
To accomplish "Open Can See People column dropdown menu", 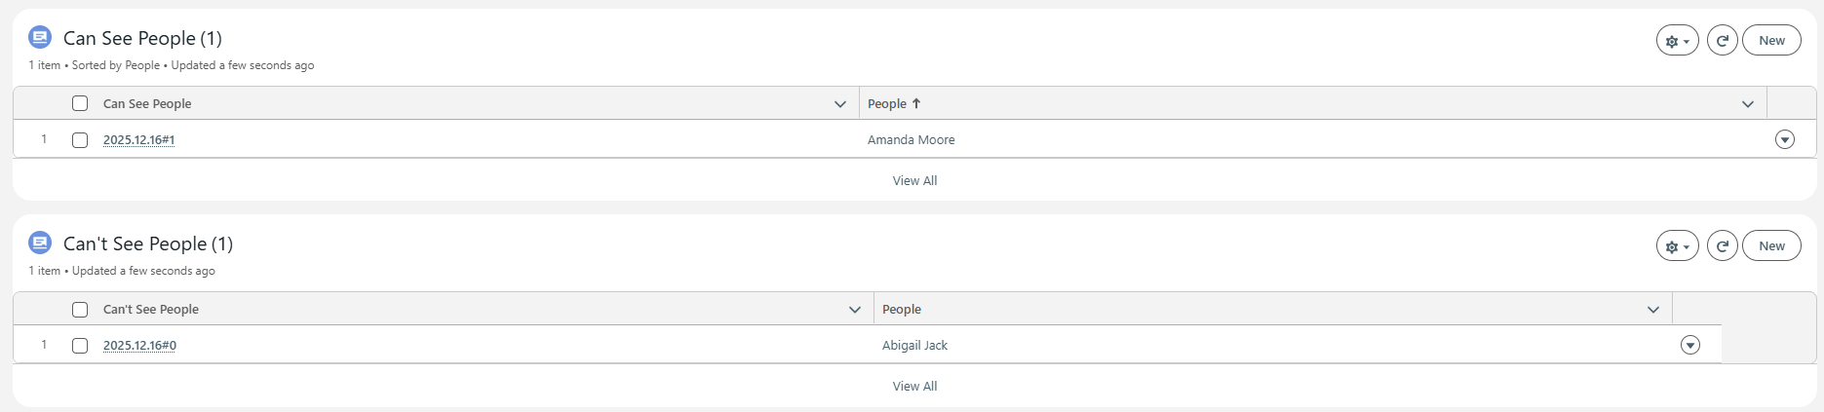I will click(840, 104).
